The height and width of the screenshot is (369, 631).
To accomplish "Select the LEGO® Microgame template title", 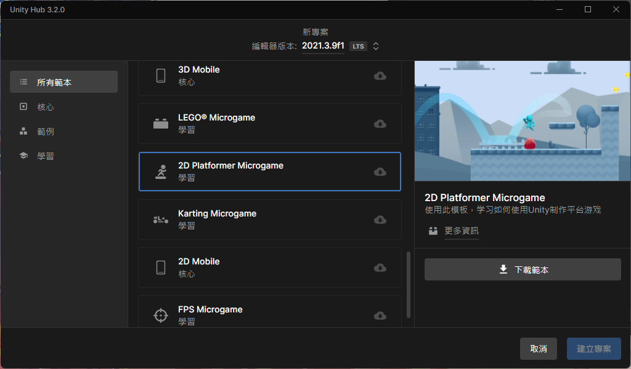I will click(x=216, y=117).
